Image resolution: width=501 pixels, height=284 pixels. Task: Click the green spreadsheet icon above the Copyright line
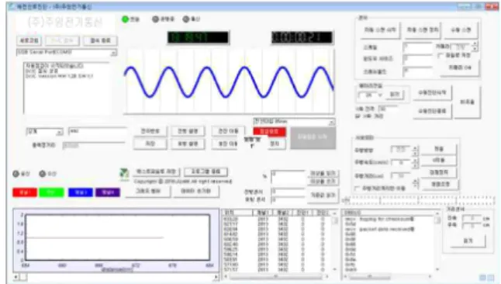click(x=124, y=174)
